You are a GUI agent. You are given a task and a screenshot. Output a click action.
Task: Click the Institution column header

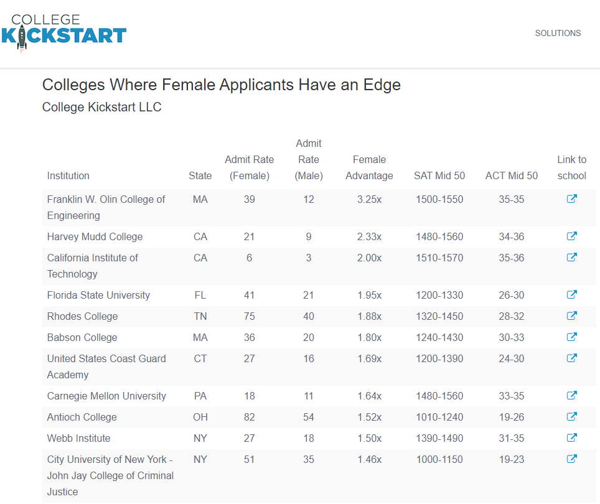click(x=68, y=175)
